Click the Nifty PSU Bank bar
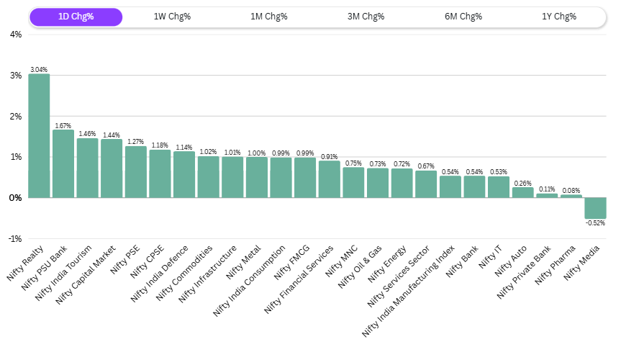621x347 pixels. (63, 163)
